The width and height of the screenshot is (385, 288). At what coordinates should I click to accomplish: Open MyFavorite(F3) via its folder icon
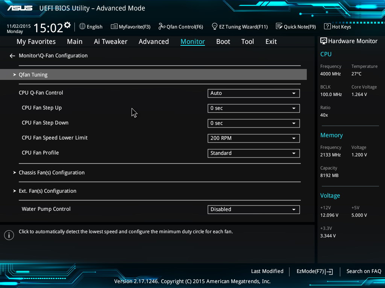(x=114, y=26)
